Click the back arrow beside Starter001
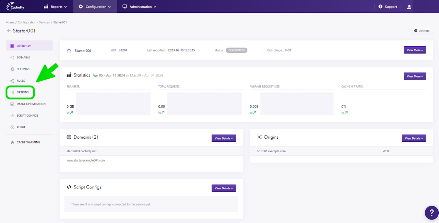 [x=9, y=31]
